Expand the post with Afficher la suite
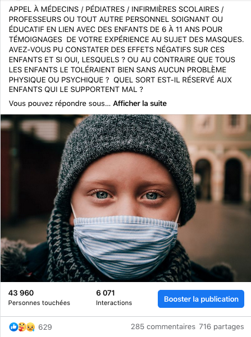251x337 pixels. click(140, 104)
